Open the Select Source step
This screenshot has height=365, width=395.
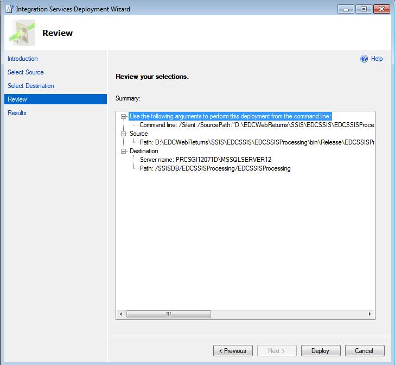[x=26, y=72]
